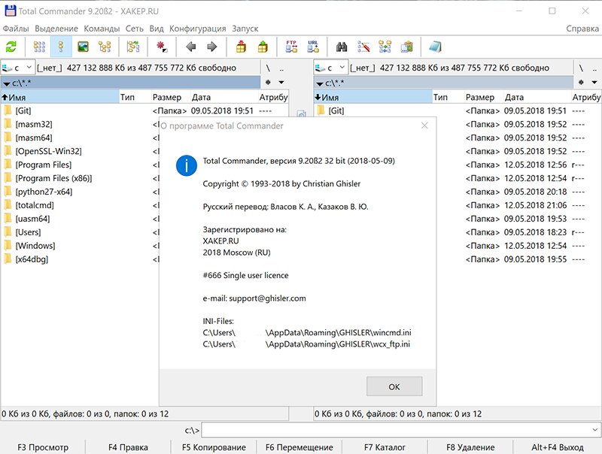Click the folder icon of [Windows] in the left panel

(8, 245)
